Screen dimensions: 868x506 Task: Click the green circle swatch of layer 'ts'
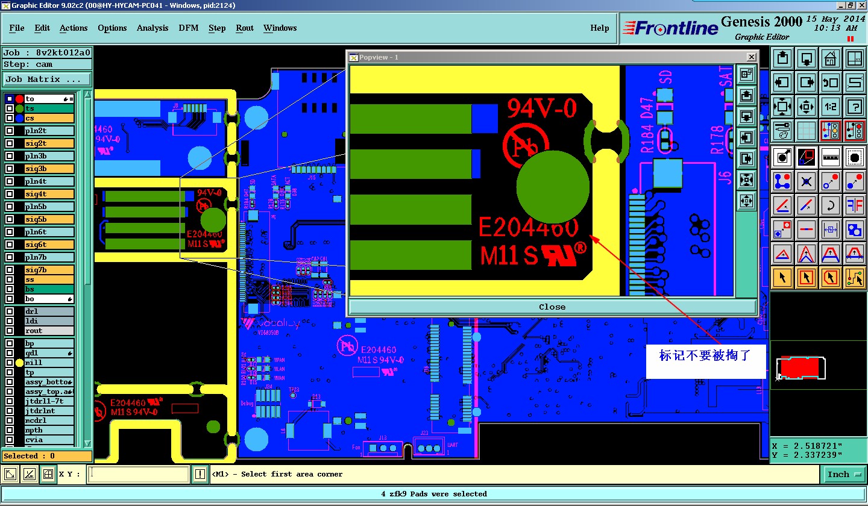[x=19, y=108]
